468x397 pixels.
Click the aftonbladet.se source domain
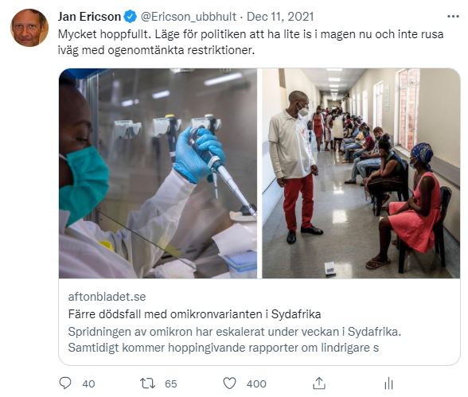(x=107, y=297)
